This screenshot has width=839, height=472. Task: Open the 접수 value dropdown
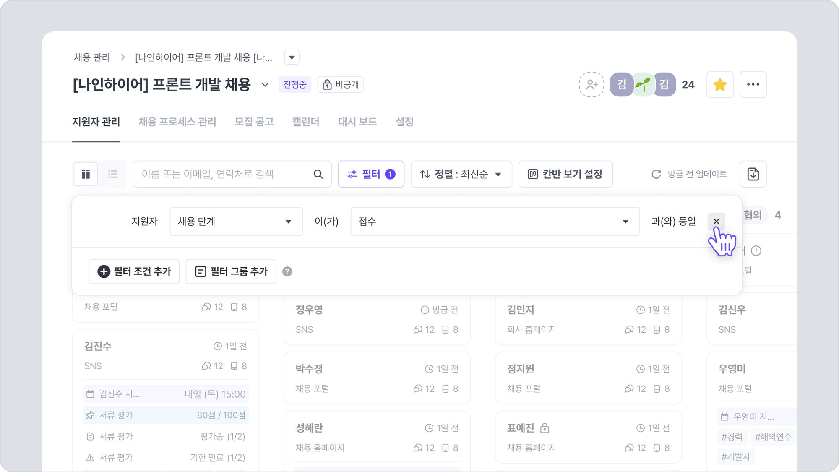(x=495, y=222)
